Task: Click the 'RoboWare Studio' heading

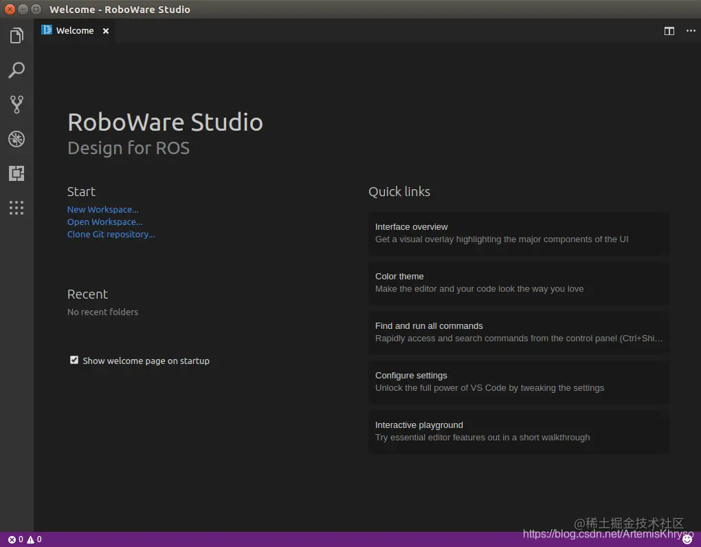Action: pos(166,122)
